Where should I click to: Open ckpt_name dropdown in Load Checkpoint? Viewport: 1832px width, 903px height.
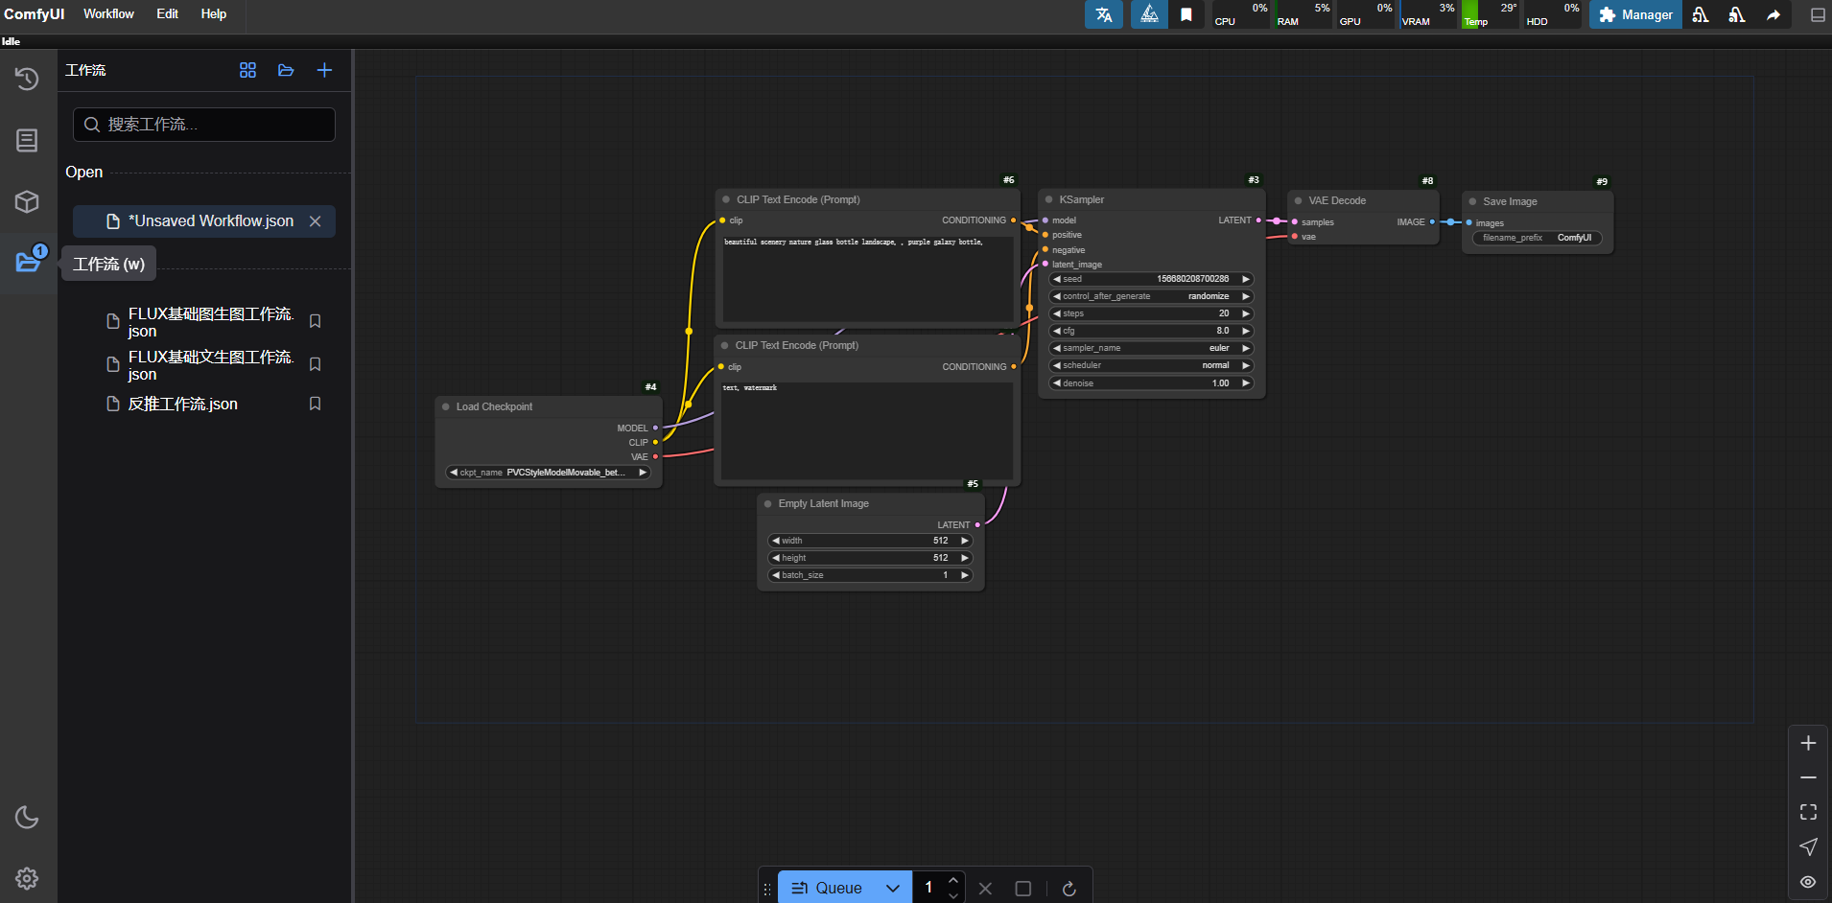point(549,473)
